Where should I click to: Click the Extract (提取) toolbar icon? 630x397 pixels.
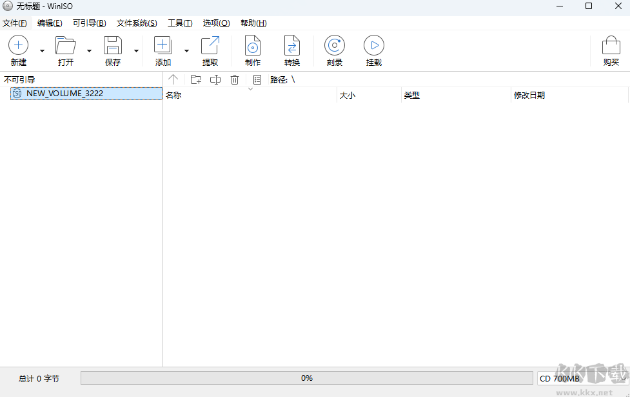pyautogui.click(x=210, y=46)
